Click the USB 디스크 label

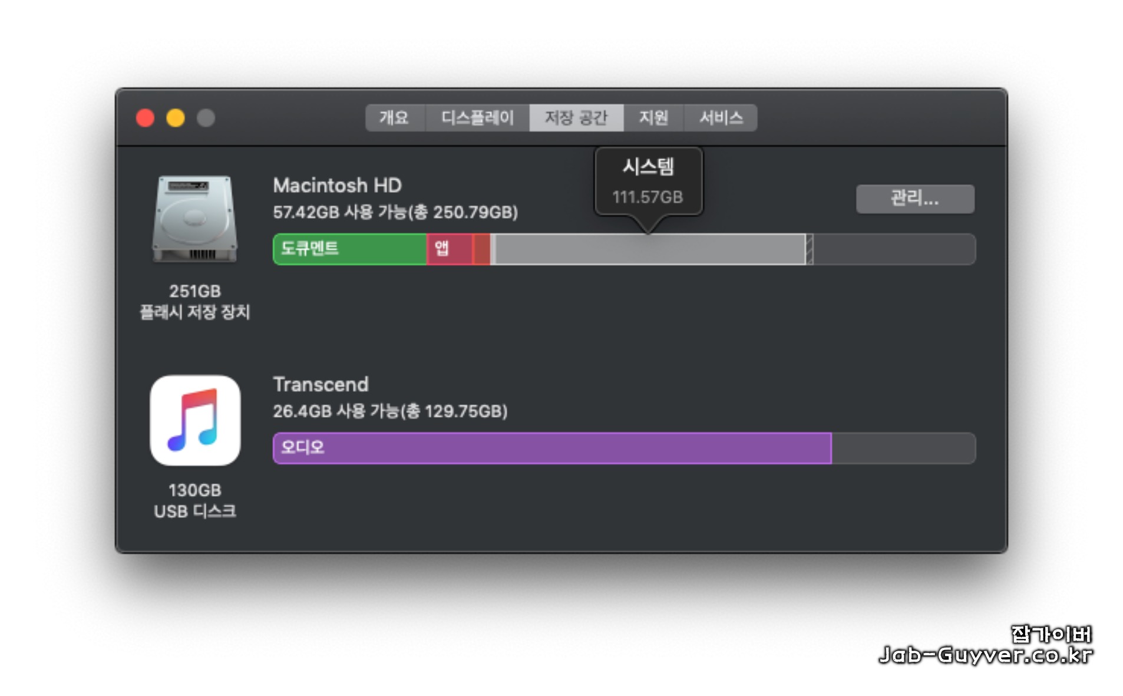tap(195, 511)
